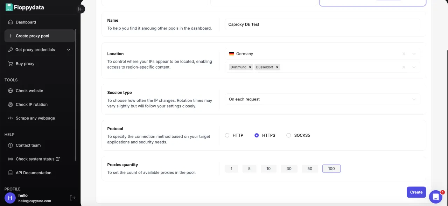
Task: Clear all selected cities
Action: (404, 67)
